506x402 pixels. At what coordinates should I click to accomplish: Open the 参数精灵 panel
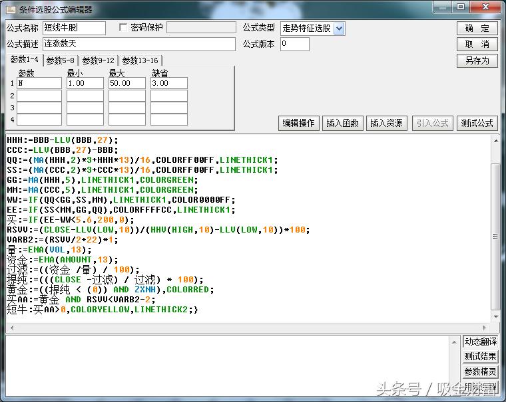(481, 372)
